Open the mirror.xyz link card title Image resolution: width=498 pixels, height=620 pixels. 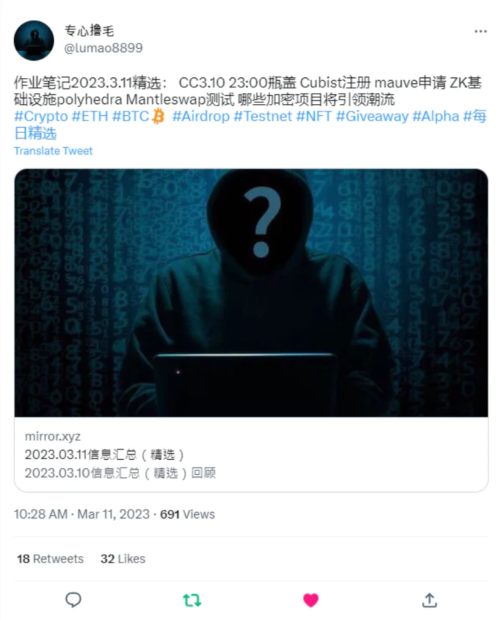point(104,455)
